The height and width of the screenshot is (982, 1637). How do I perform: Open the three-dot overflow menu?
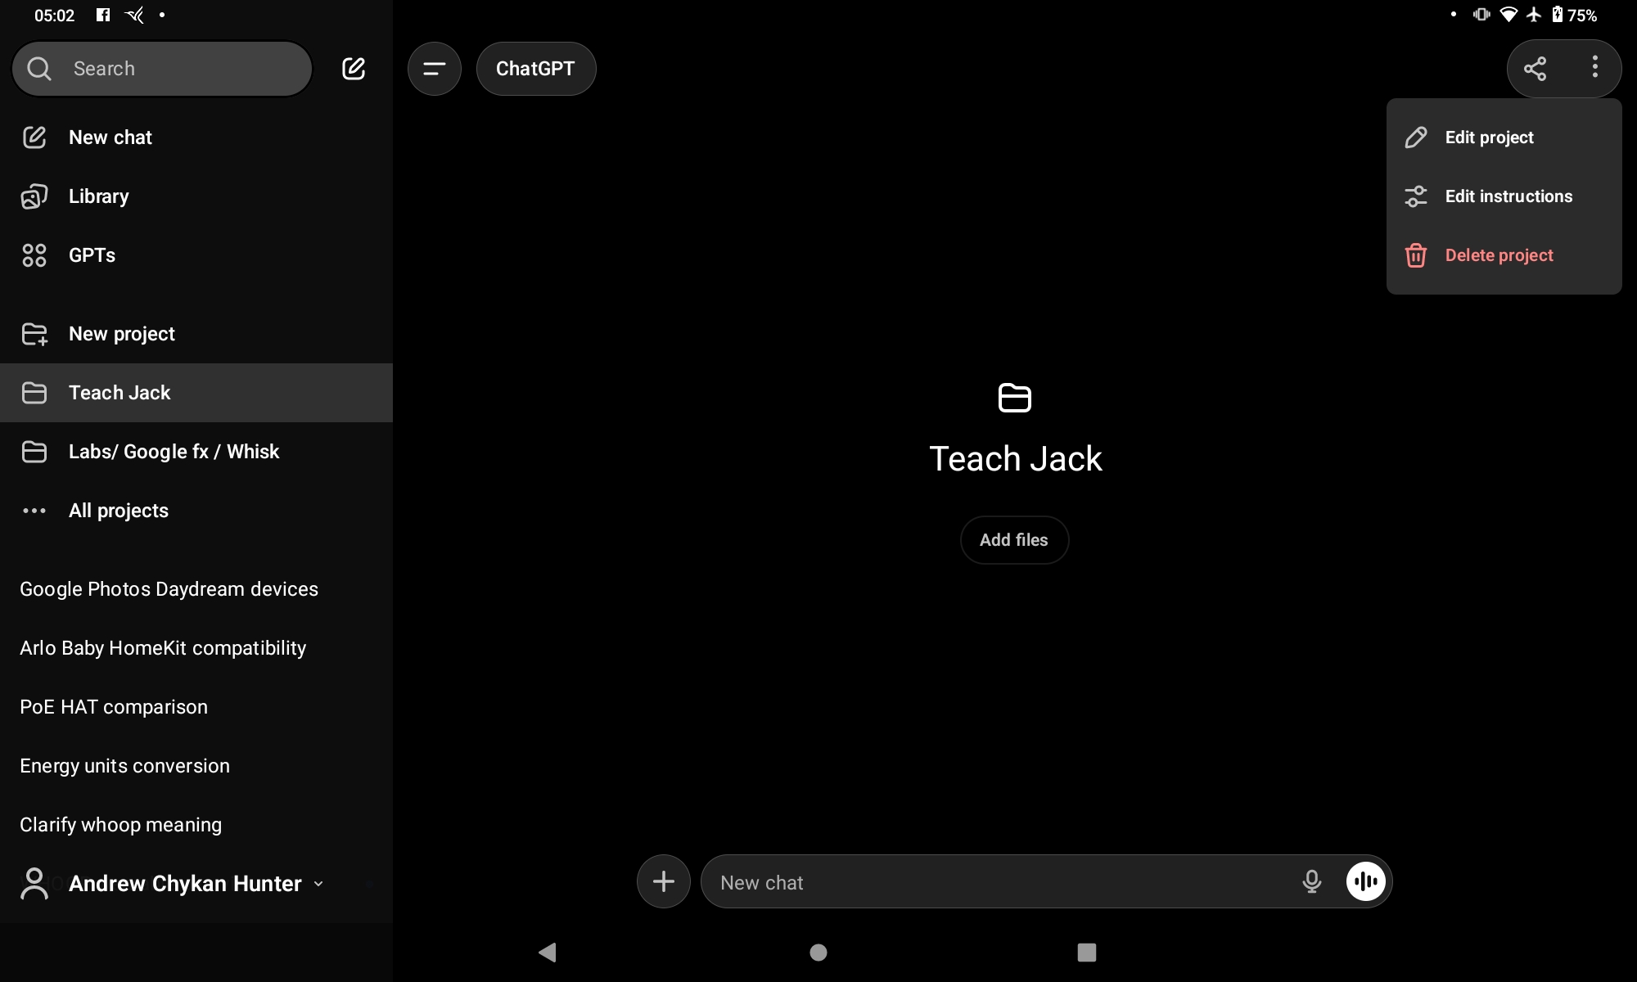click(1594, 67)
